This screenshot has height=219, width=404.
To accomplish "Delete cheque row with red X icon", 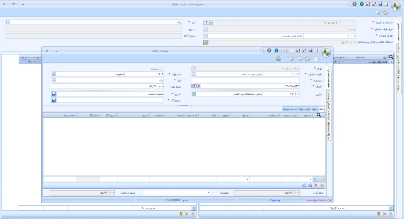I will click(x=316, y=185).
